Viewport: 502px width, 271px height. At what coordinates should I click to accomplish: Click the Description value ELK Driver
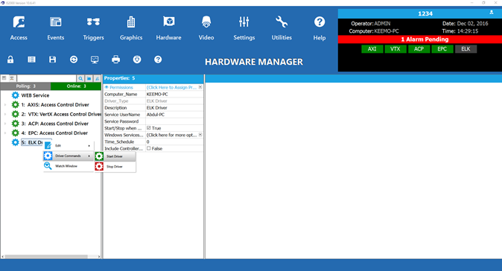174,108
